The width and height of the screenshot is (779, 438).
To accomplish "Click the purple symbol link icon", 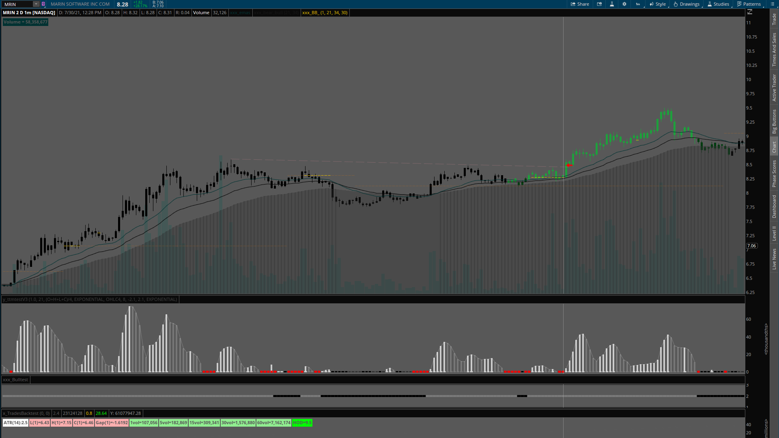I will tap(43, 4).
